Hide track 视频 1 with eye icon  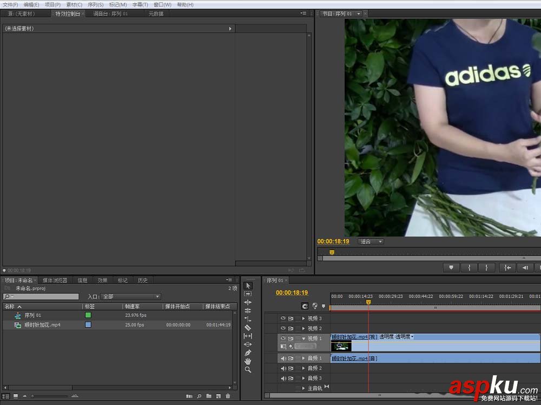click(x=283, y=338)
